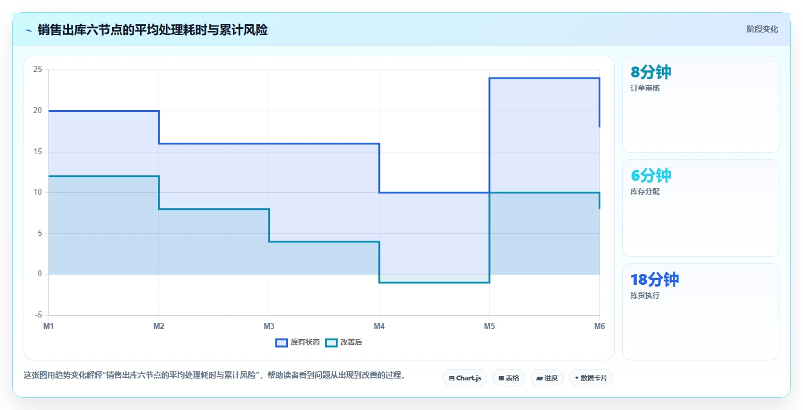Open the 8分钟 订单审核 card

click(x=700, y=104)
